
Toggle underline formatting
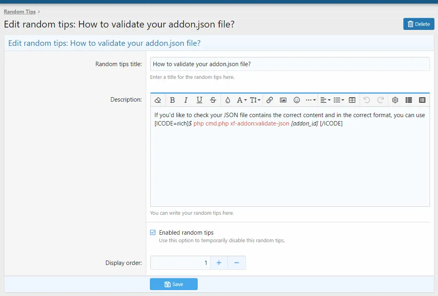[199, 100]
